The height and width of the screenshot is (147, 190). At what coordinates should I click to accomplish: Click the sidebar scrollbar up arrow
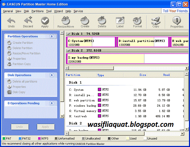pyautogui.click(x=62, y=32)
